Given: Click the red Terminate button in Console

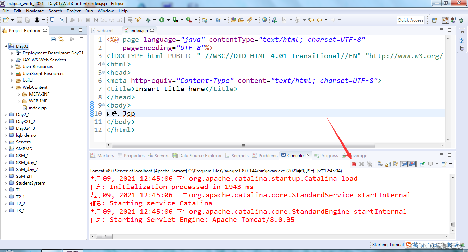Looking at the screenshot, I should point(354,164).
